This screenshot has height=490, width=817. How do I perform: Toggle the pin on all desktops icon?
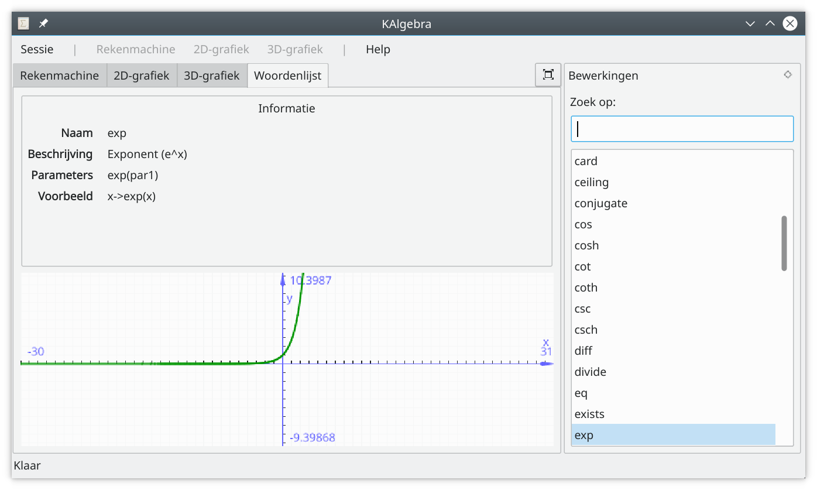pyautogui.click(x=43, y=24)
